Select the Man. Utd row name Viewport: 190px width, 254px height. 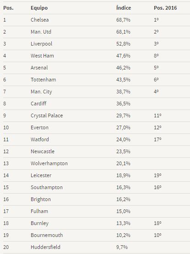(41, 32)
